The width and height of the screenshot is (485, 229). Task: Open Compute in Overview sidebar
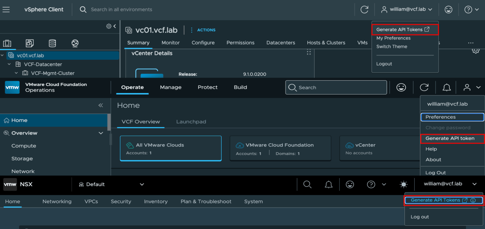[24, 145]
